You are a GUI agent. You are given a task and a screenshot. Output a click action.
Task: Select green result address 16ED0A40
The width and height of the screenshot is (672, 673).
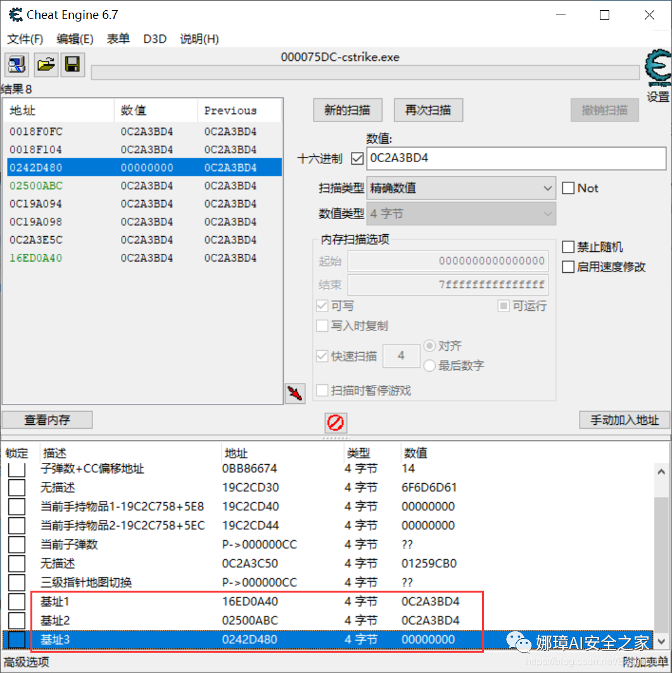[x=36, y=258]
